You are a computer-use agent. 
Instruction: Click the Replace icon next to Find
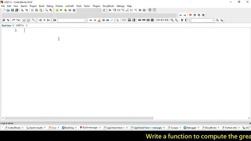click(x=51, y=10)
